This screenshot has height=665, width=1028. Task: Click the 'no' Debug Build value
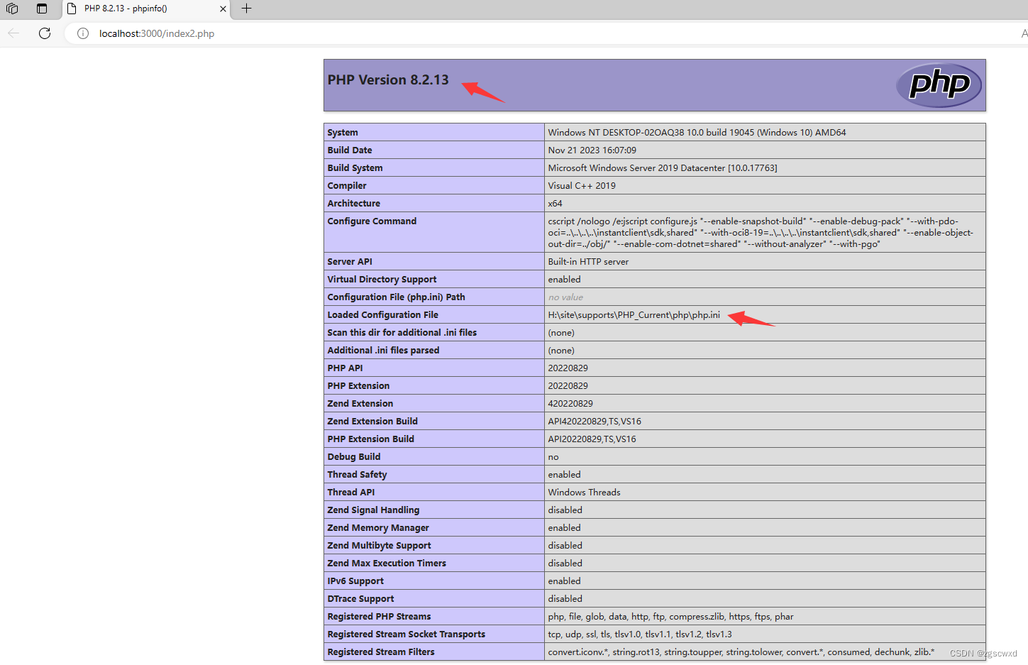coord(553,457)
